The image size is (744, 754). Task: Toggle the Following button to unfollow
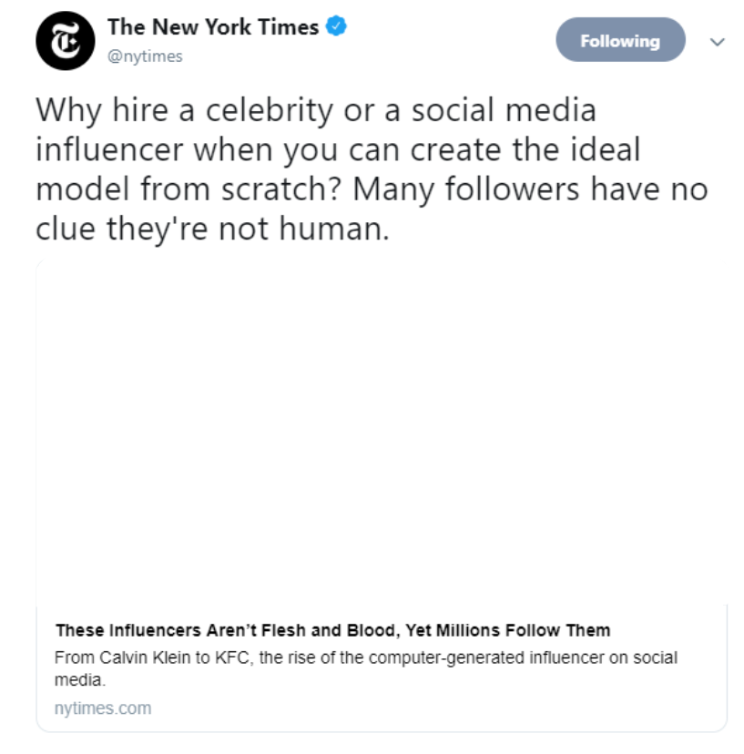point(620,40)
